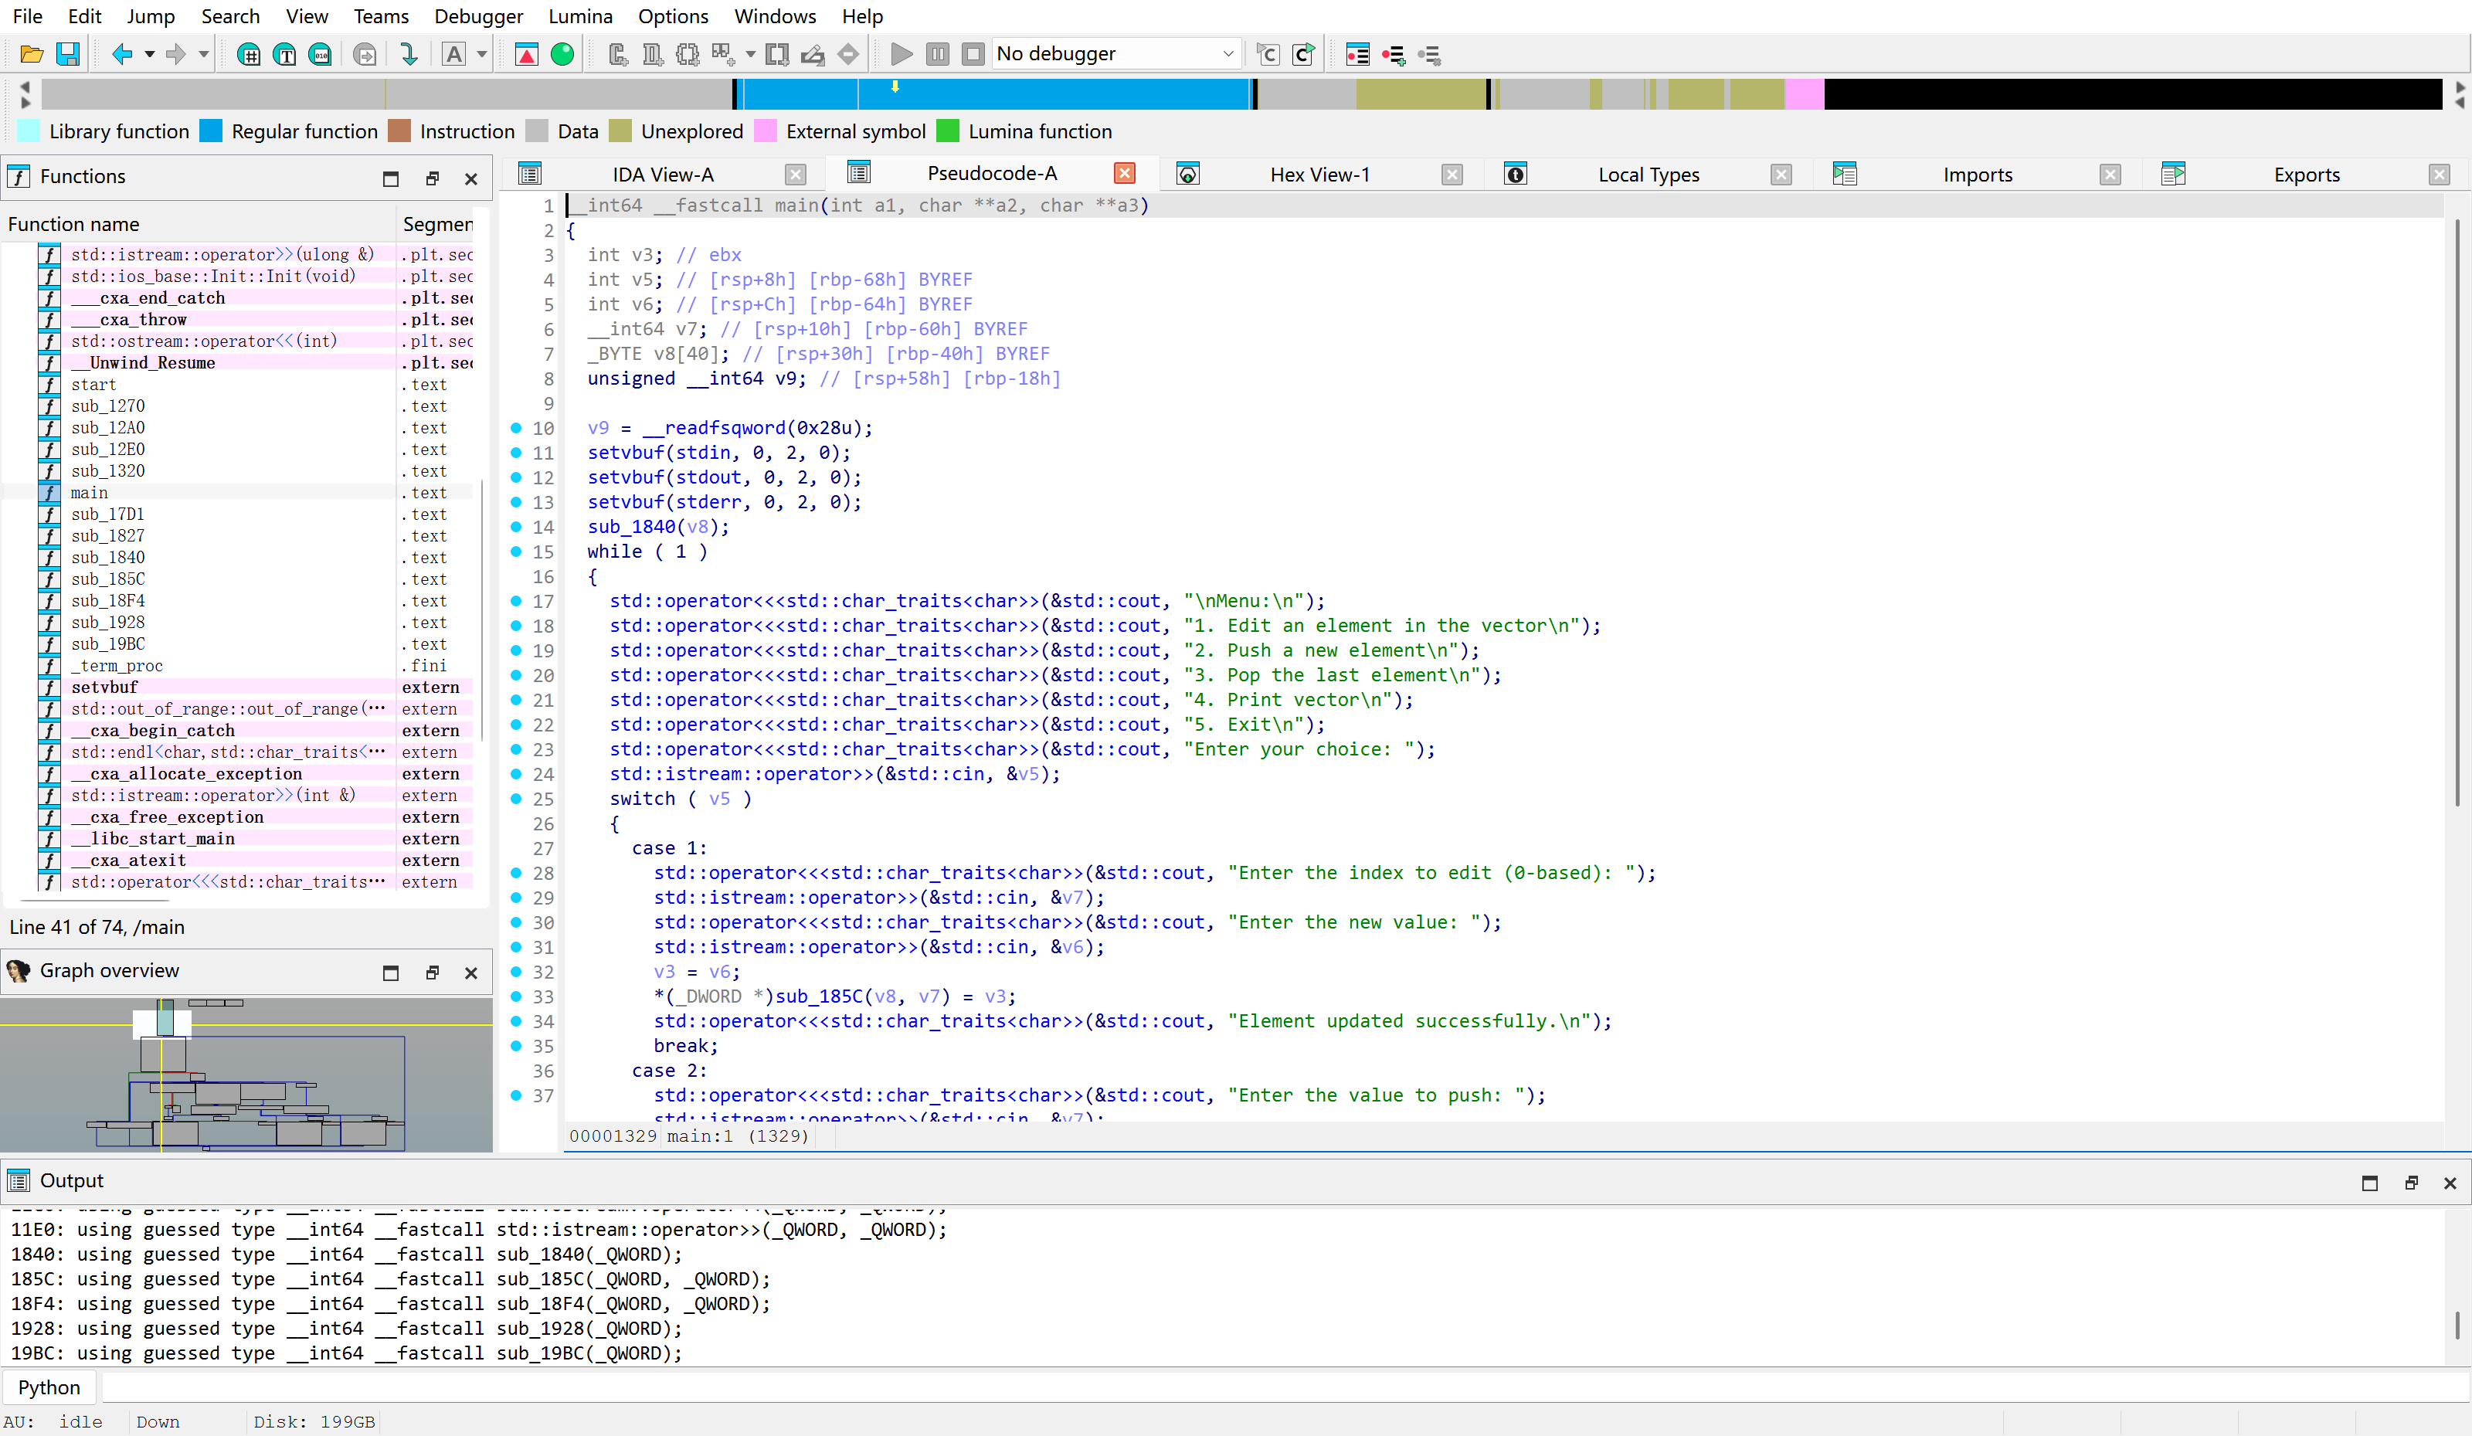Click the text (T) view toolbar icon
This screenshot has width=2472, height=1436.
284,54
